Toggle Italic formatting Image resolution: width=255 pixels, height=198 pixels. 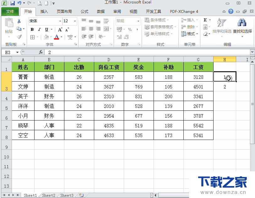tap(39, 29)
